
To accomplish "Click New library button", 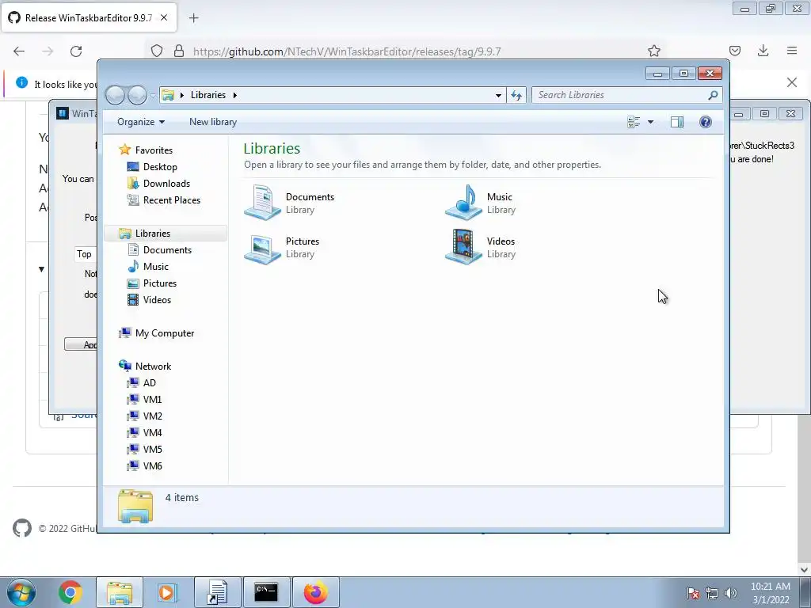I will (x=213, y=122).
